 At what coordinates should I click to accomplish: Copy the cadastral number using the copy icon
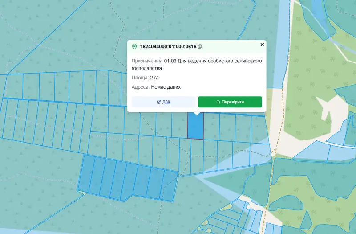[x=200, y=47]
